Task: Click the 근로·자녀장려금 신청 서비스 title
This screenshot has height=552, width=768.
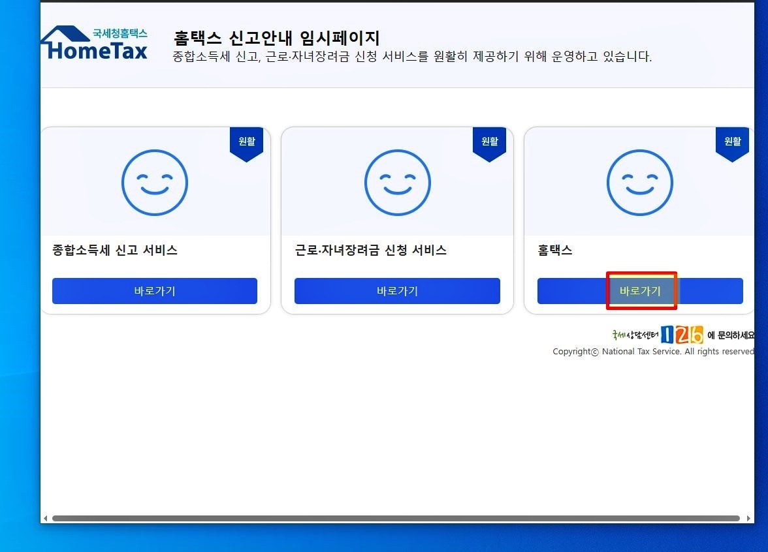Action: tap(371, 250)
